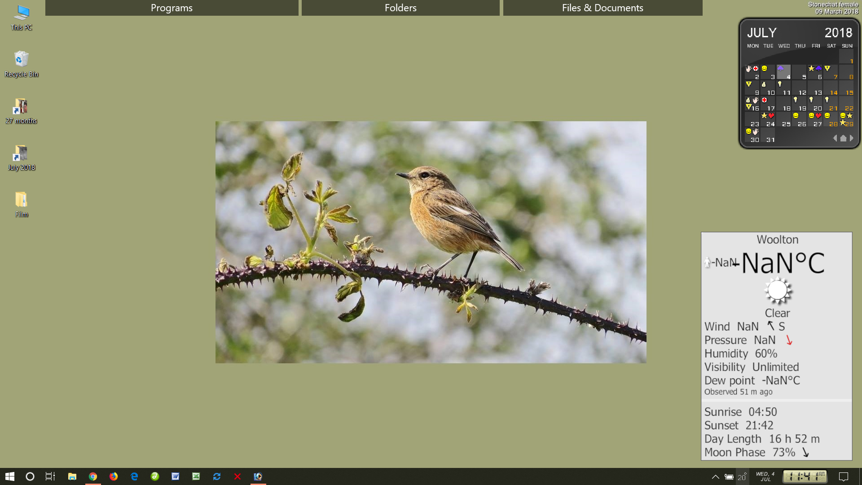The width and height of the screenshot is (862, 485).
Task: Select the Recycle Bin icon
Action: click(21, 64)
